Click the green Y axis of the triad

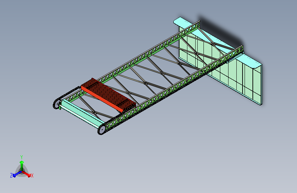(x=22, y=165)
